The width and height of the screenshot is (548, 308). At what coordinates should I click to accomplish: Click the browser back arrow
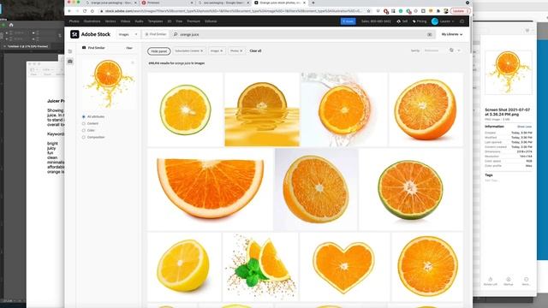point(69,11)
